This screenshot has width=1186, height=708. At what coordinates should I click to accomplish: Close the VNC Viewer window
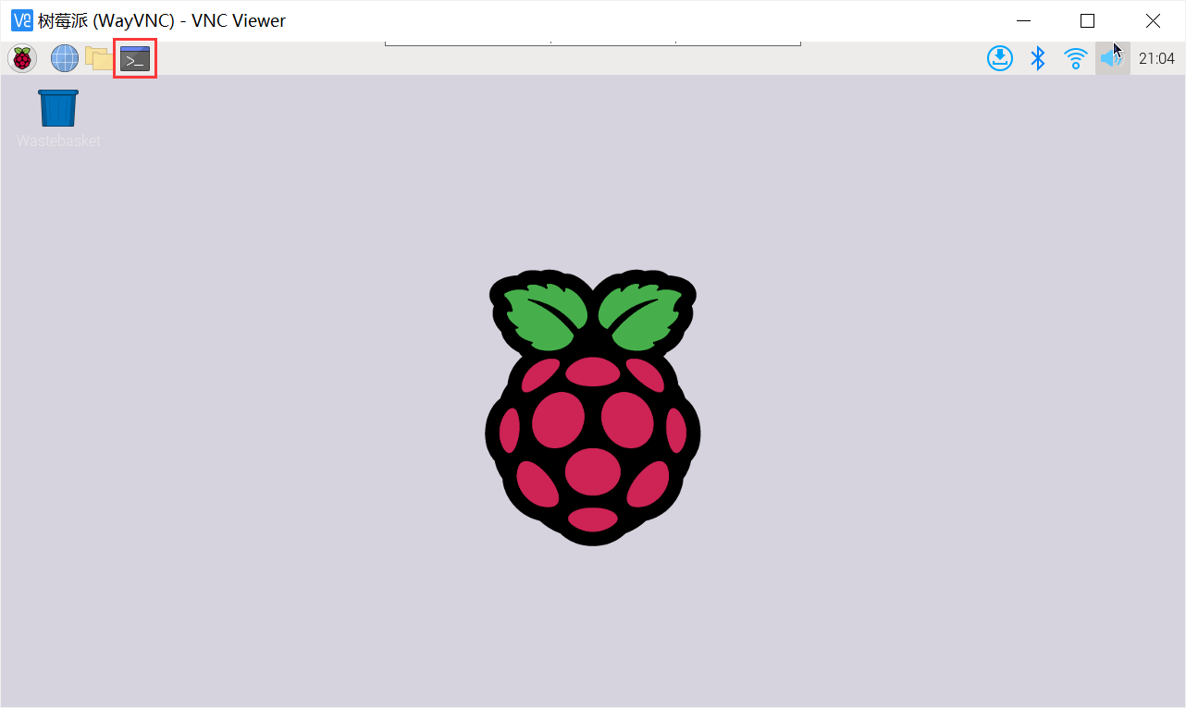1153,20
